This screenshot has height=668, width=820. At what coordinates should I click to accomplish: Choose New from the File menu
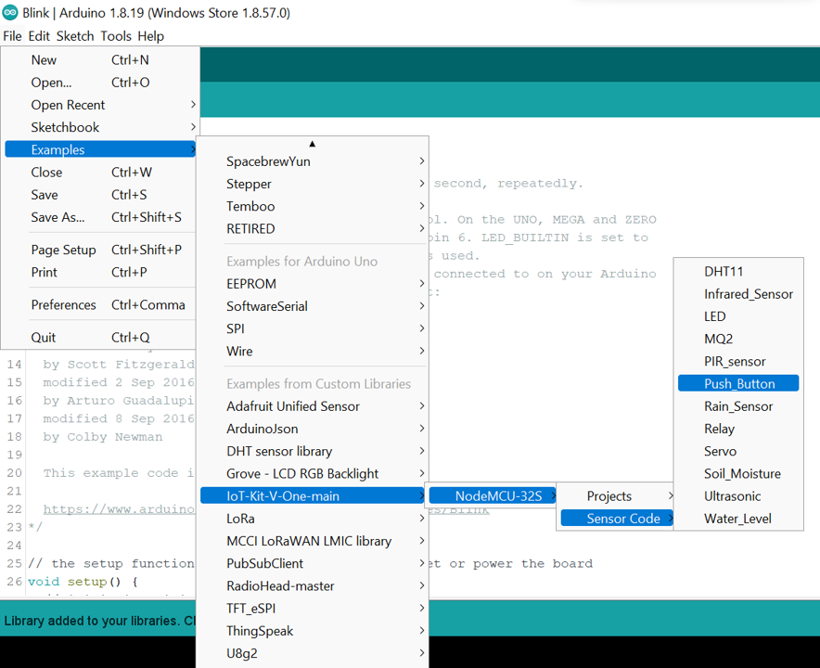tap(100, 59)
